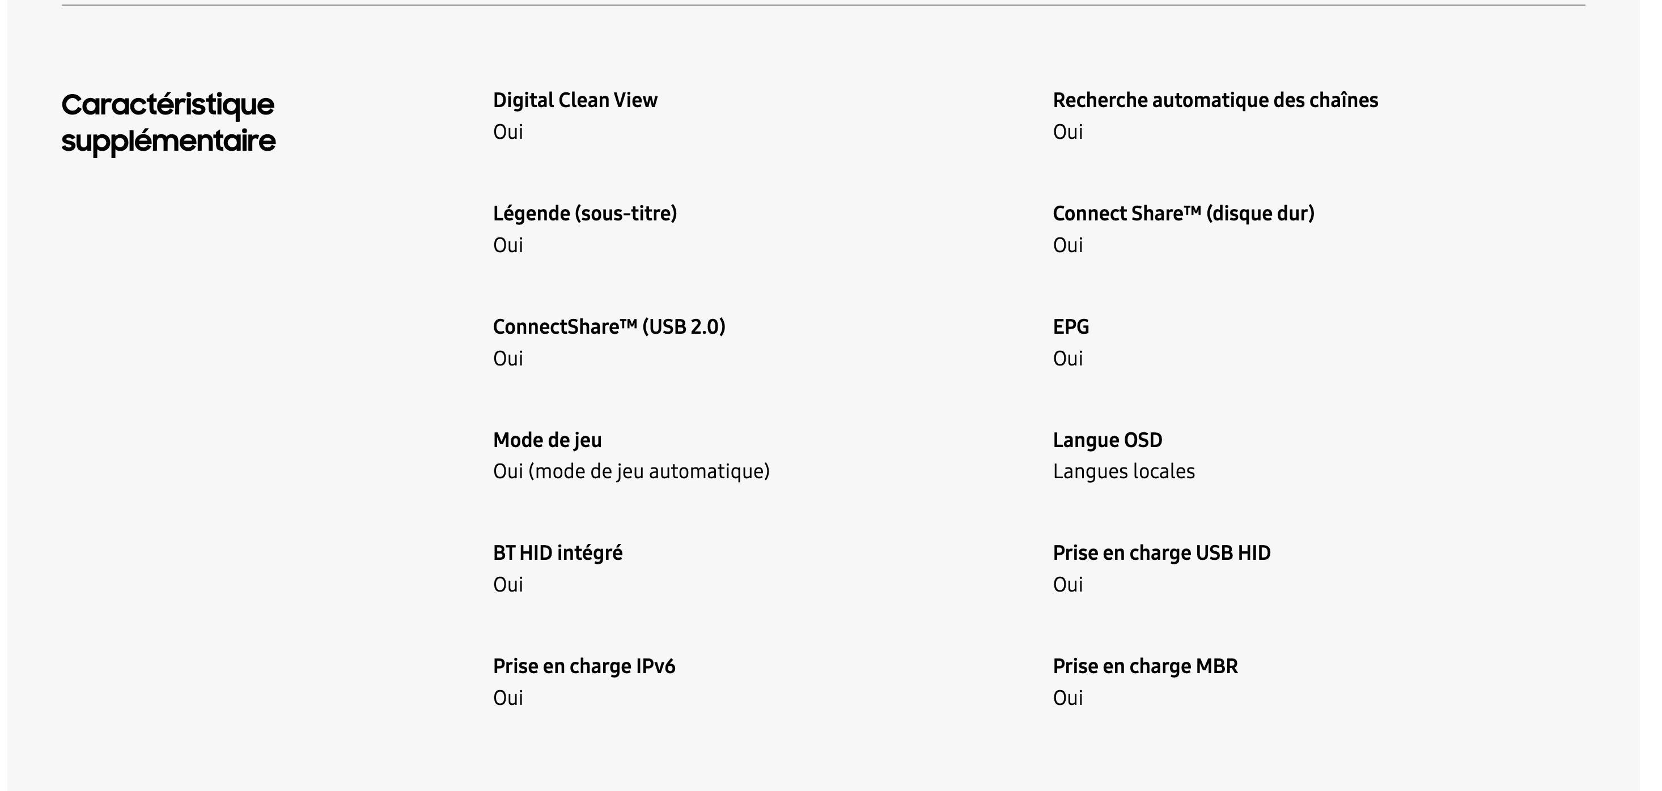Click the 'BT HID intégré' label
This screenshot has width=1662, height=791.
557,553
